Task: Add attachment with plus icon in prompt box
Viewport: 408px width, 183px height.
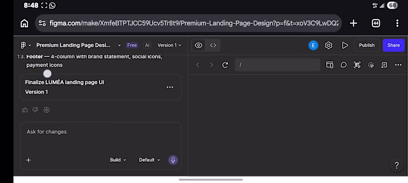Action: 29,160
